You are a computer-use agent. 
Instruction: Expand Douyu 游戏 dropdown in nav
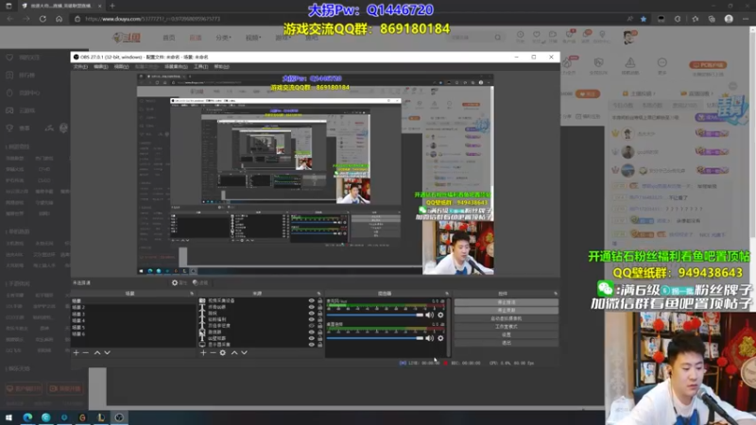click(283, 38)
